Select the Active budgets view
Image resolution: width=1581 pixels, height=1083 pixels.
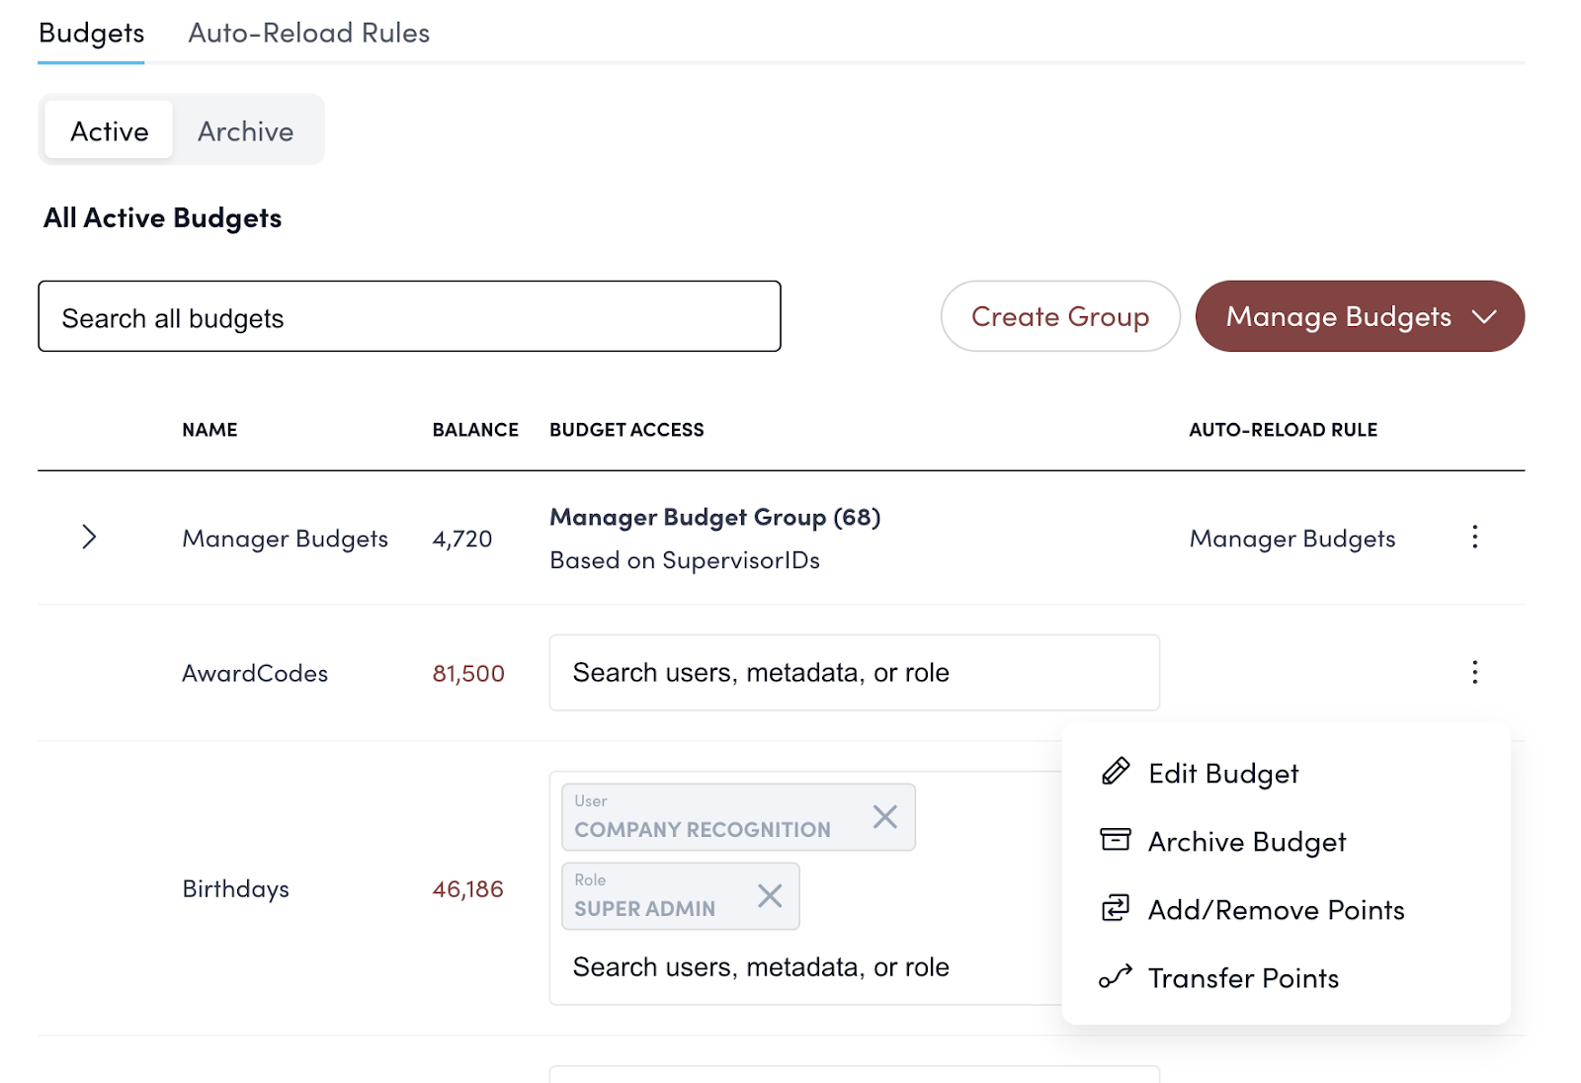(x=109, y=131)
